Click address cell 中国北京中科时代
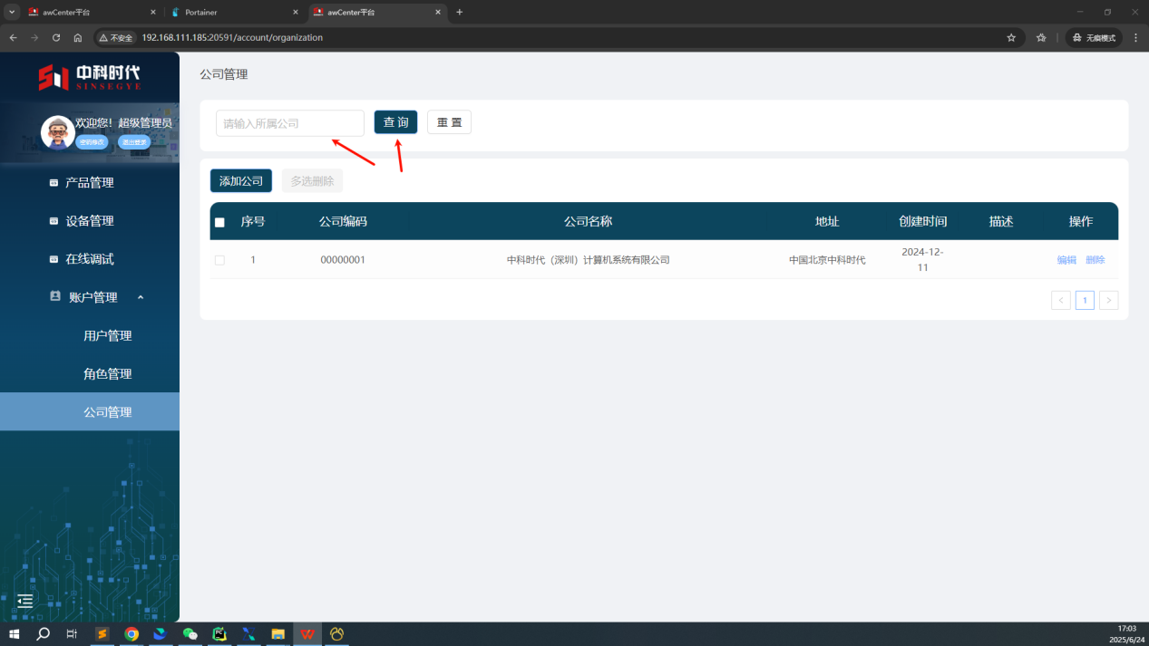 coord(827,260)
